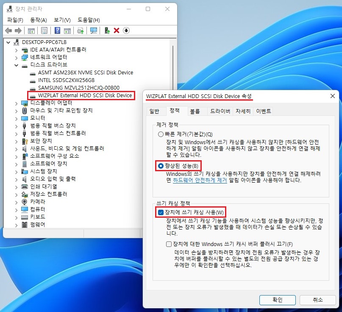The image size is (342, 312).
Task: Collapse the DESKTOP-PPC67LB root node
Action: tap(8, 42)
